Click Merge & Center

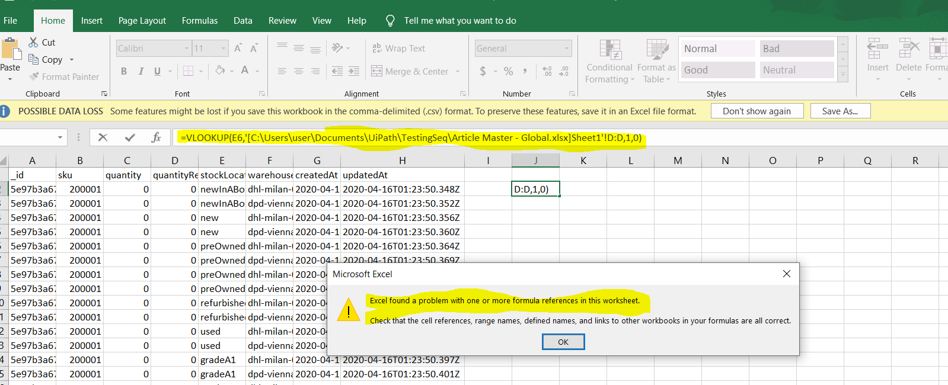coord(410,71)
